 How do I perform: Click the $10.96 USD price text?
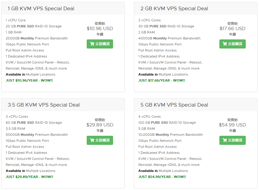click(x=100, y=29)
